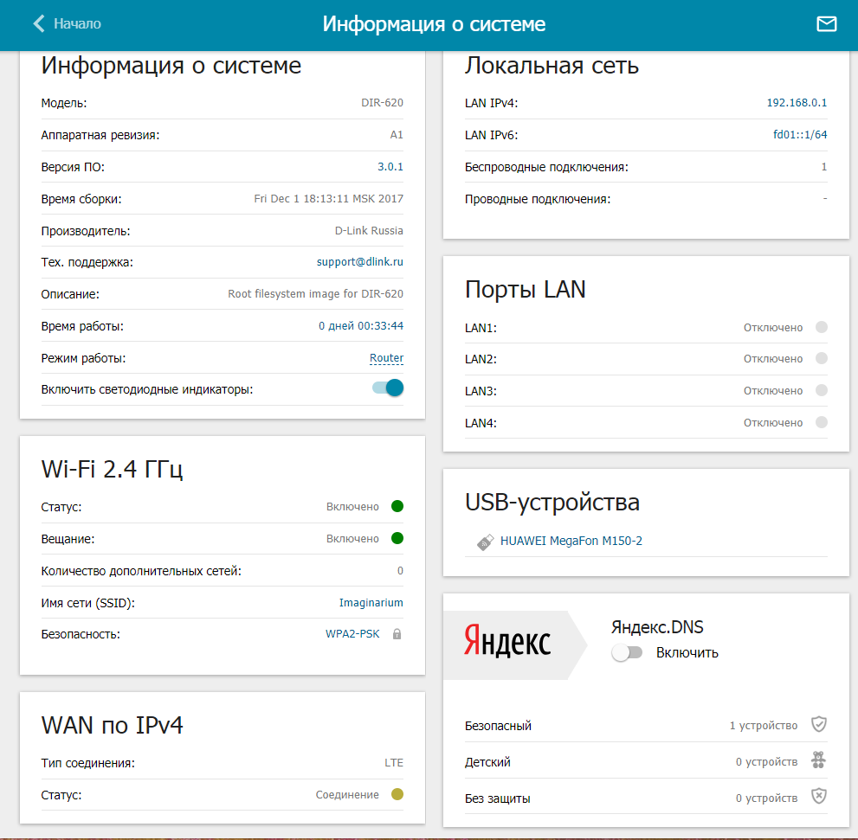Click the LAN1 port status indicator
Viewport: 858px width, 840px height.
pyautogui.click(x=822, y=327)
